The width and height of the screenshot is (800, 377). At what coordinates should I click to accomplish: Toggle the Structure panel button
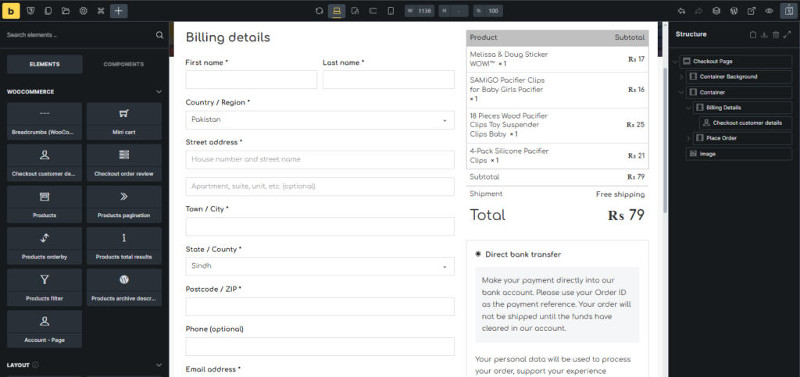pyautogui.click(x=787, y=11)
